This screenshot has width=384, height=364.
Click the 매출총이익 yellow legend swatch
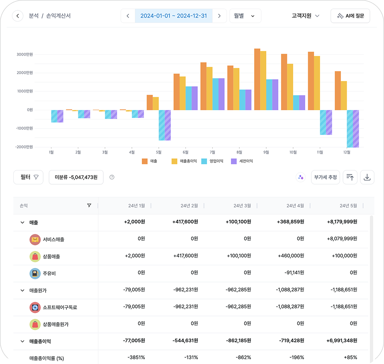[175, 161]
